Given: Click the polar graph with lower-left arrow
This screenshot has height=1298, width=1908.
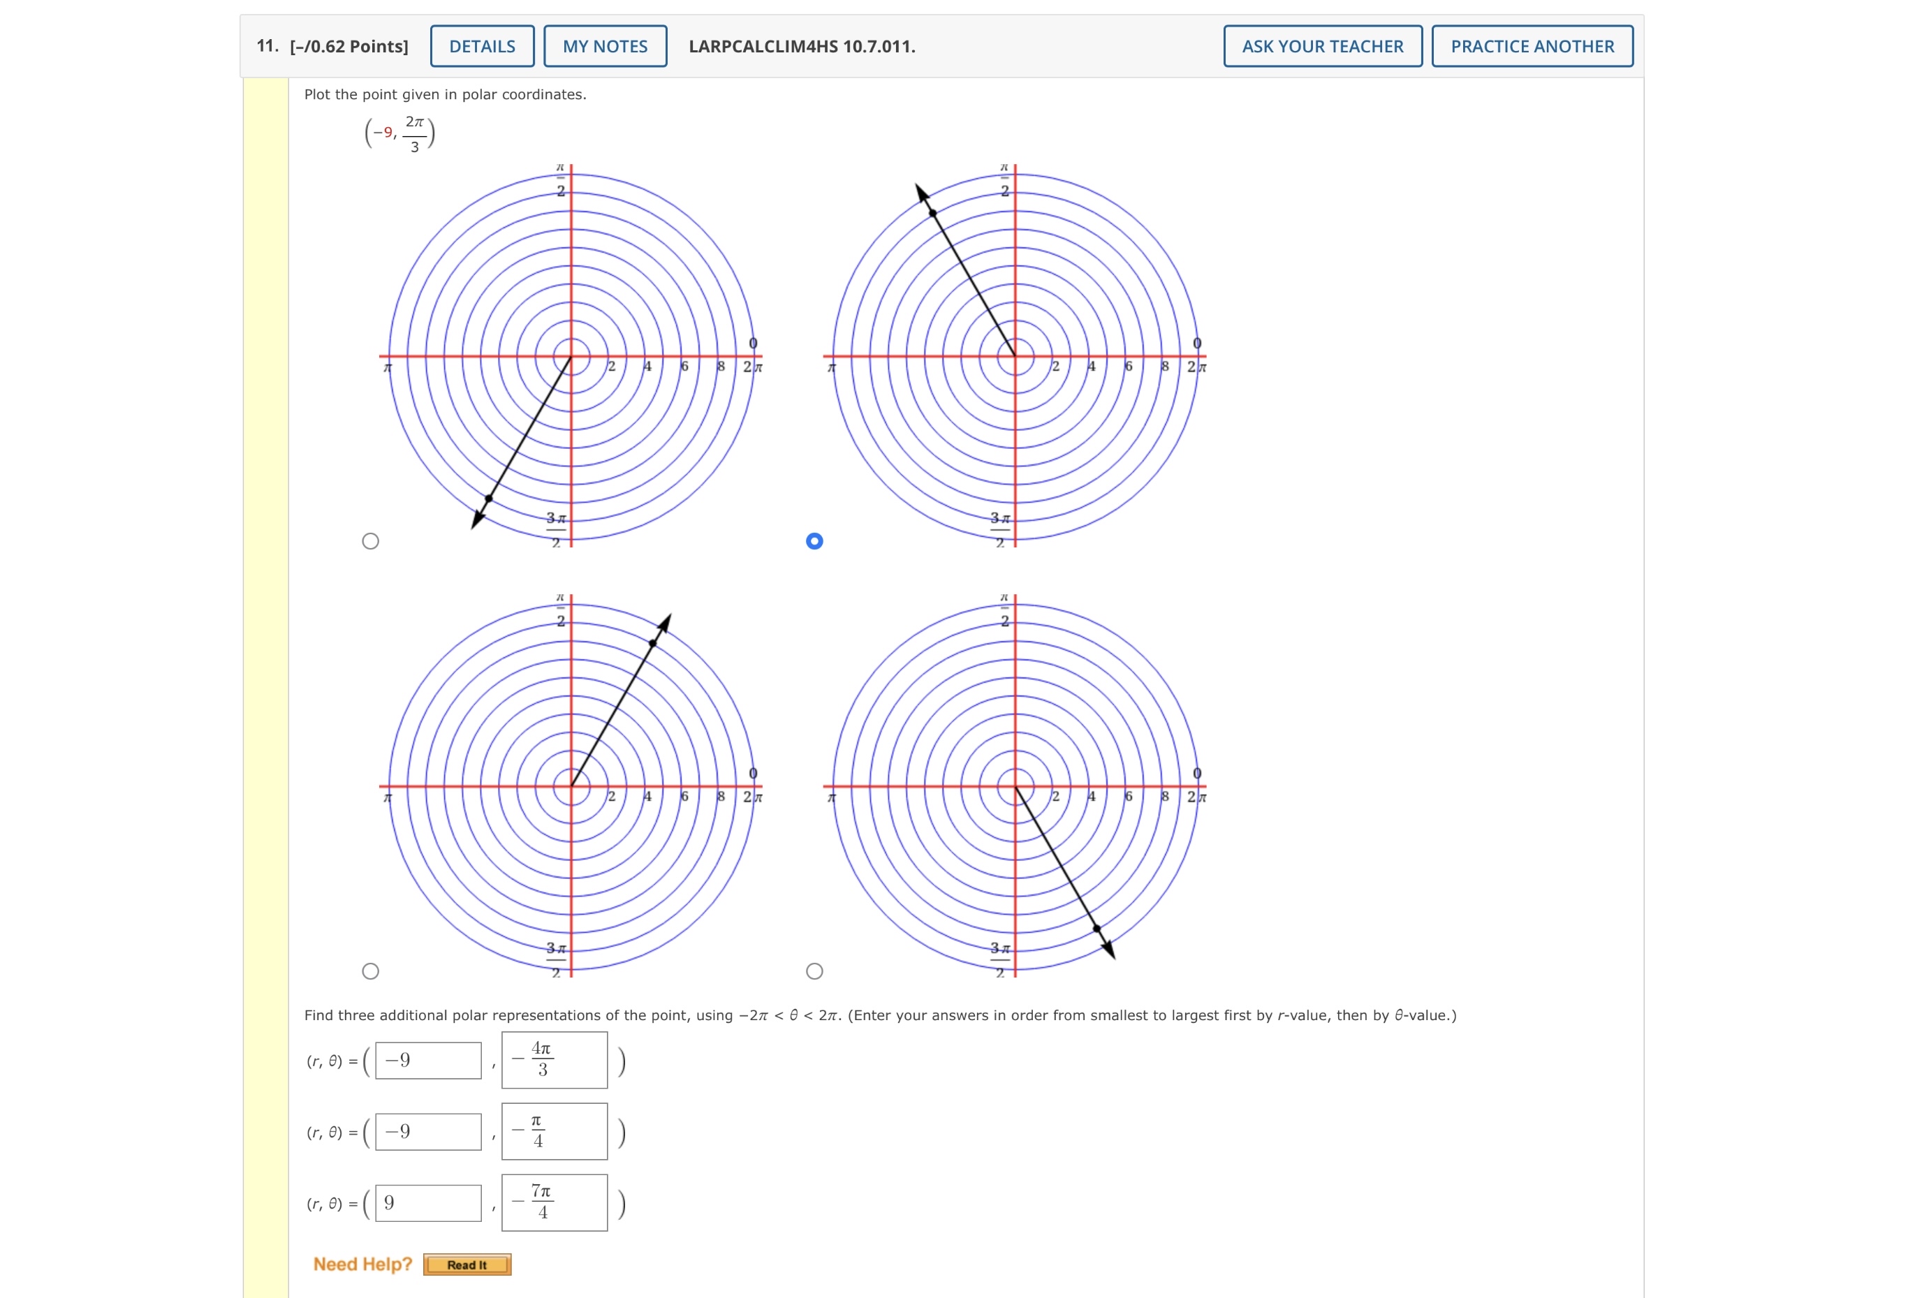Looking at the screenshot, I should tap(571, 356).
